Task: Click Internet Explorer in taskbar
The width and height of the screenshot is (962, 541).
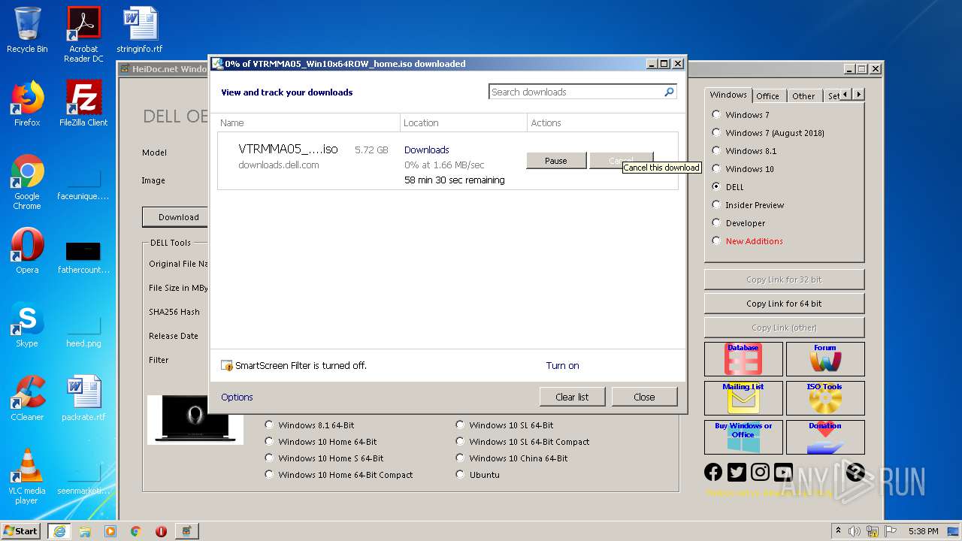Action: (59, 531)
